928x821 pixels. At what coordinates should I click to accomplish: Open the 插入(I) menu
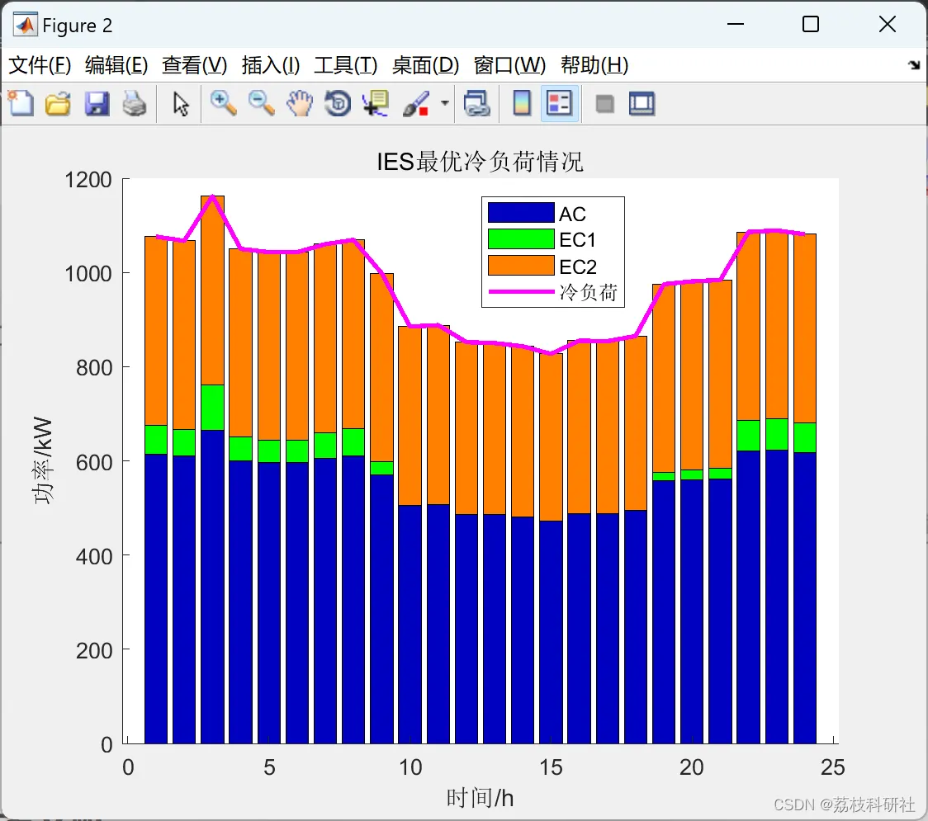271,65
